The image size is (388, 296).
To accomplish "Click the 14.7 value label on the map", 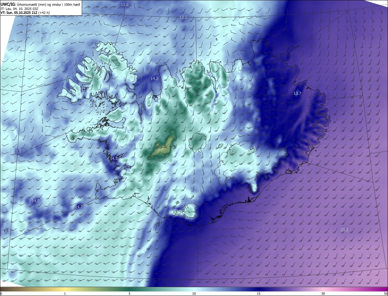I will (79, 207).
